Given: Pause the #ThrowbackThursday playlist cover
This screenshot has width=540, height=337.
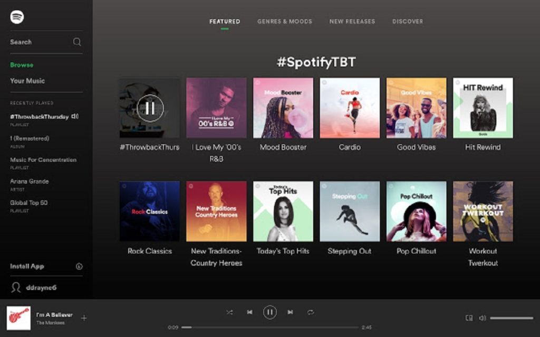Looking at the screenshot, I should (x=150, y=108).
